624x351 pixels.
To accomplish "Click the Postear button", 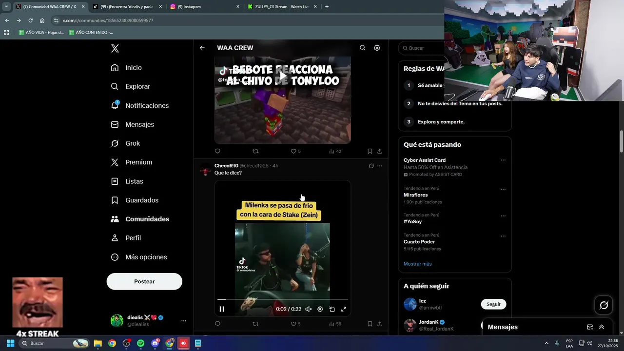I will click(144, 281).
